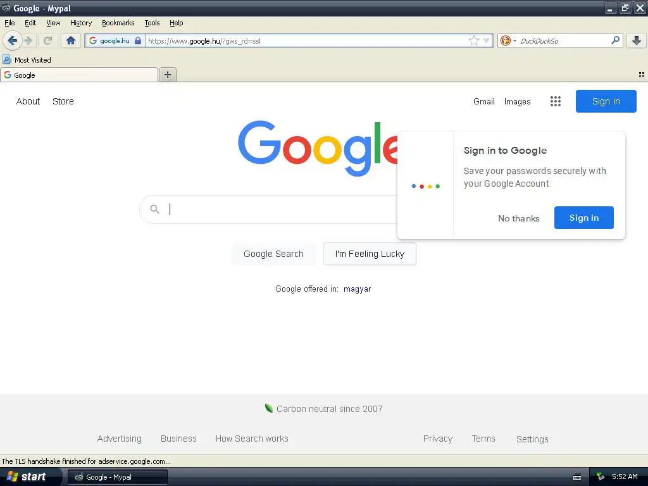Image resolution: width=648 pixels, height=486 pixels.
Task: Click the tab groups icon at tab bar end
Action: [x=642, y=75]
